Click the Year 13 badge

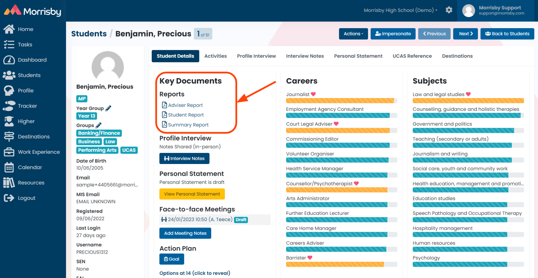tap(87, 116)
